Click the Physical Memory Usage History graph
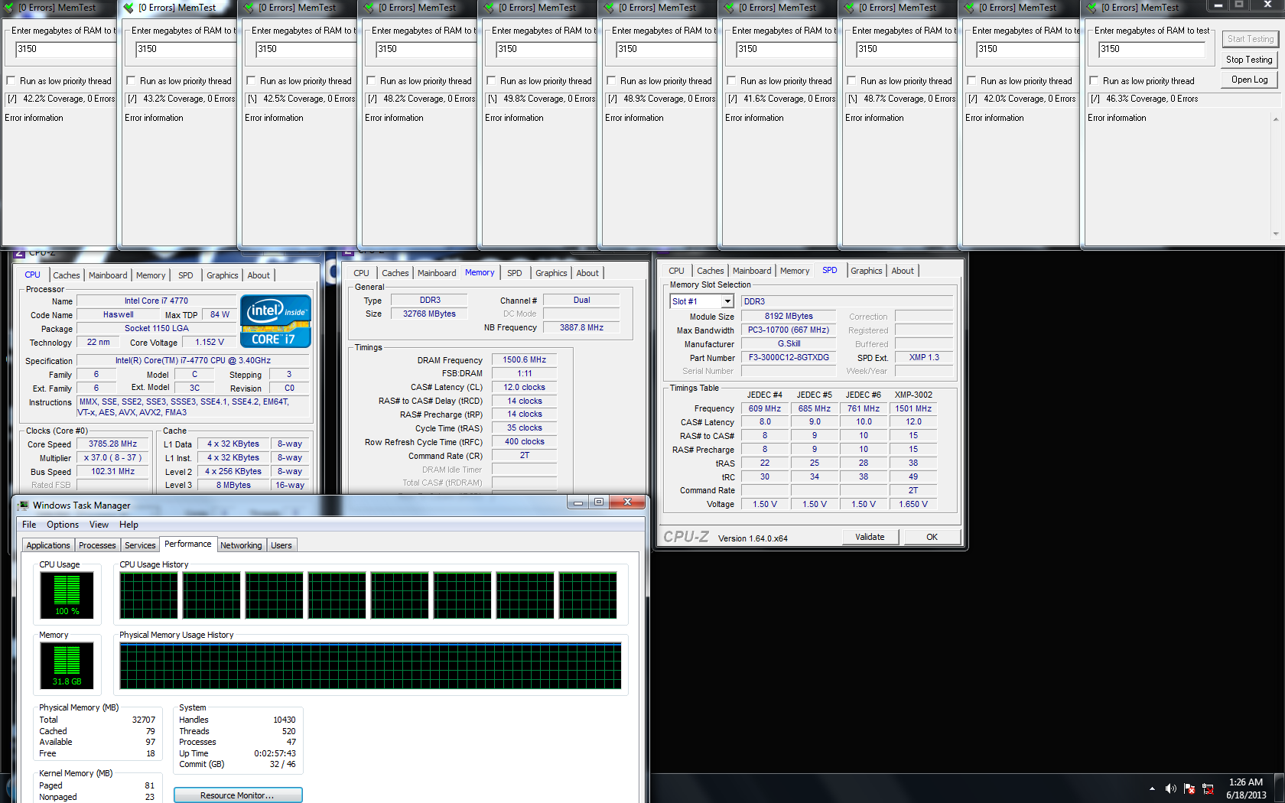This screenshot has width=1285, height=803. pyautogui.click(x=370, y=666)
